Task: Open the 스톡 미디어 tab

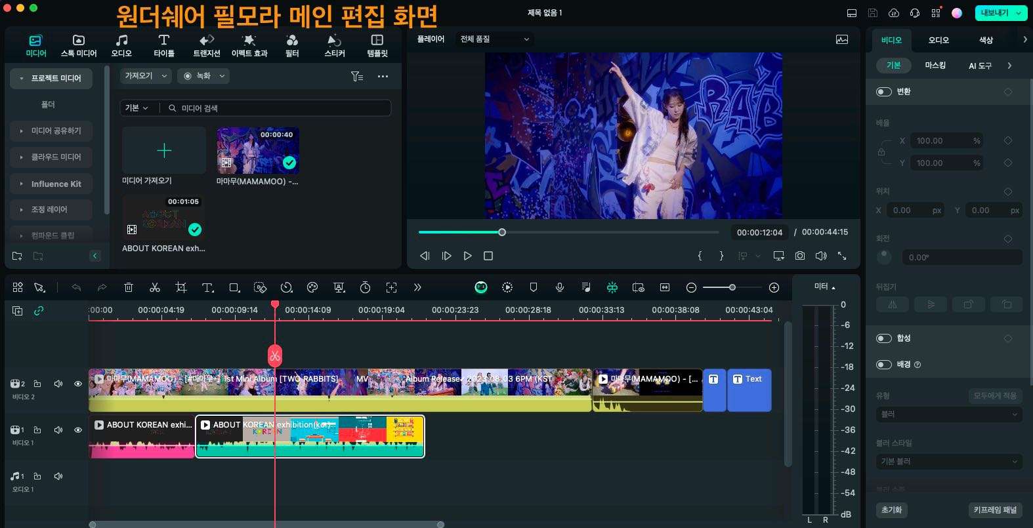Action: (x=79, y=46)
